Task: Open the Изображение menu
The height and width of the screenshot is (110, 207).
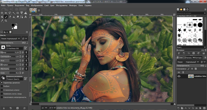Action: (x=37, y=5)
